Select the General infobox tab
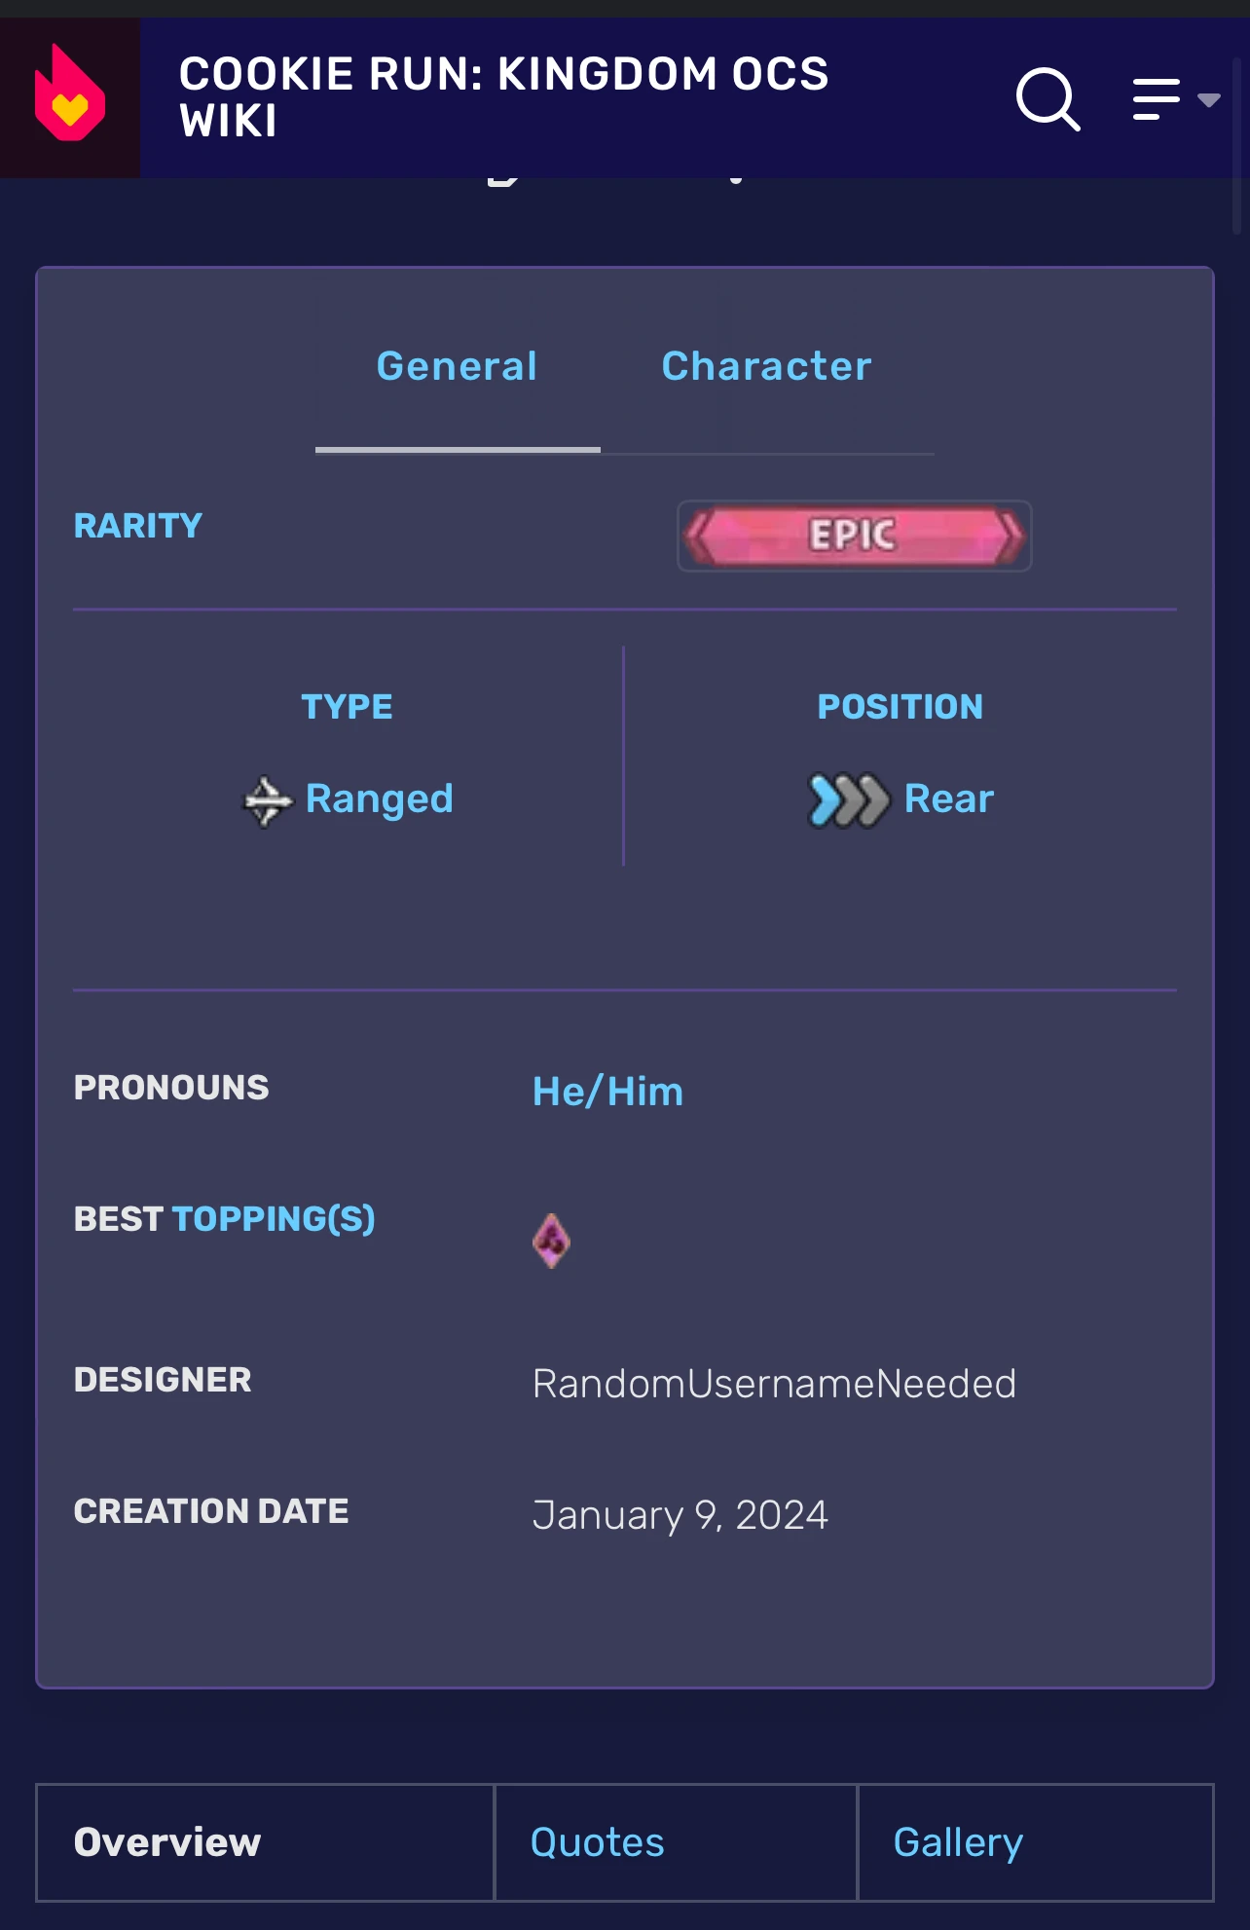Image resolution: width=1250 pixels, height=1930 pixels. (x=456, y=366)
